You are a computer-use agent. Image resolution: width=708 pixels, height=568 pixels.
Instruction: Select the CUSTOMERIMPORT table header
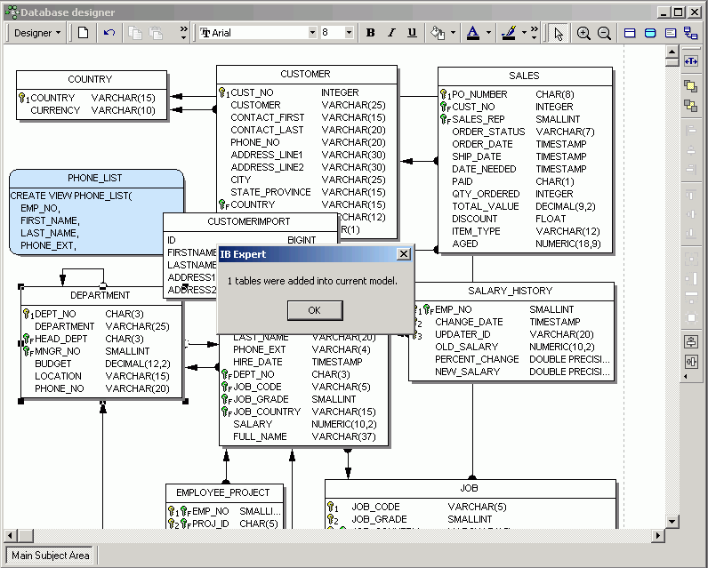(249, 221)
